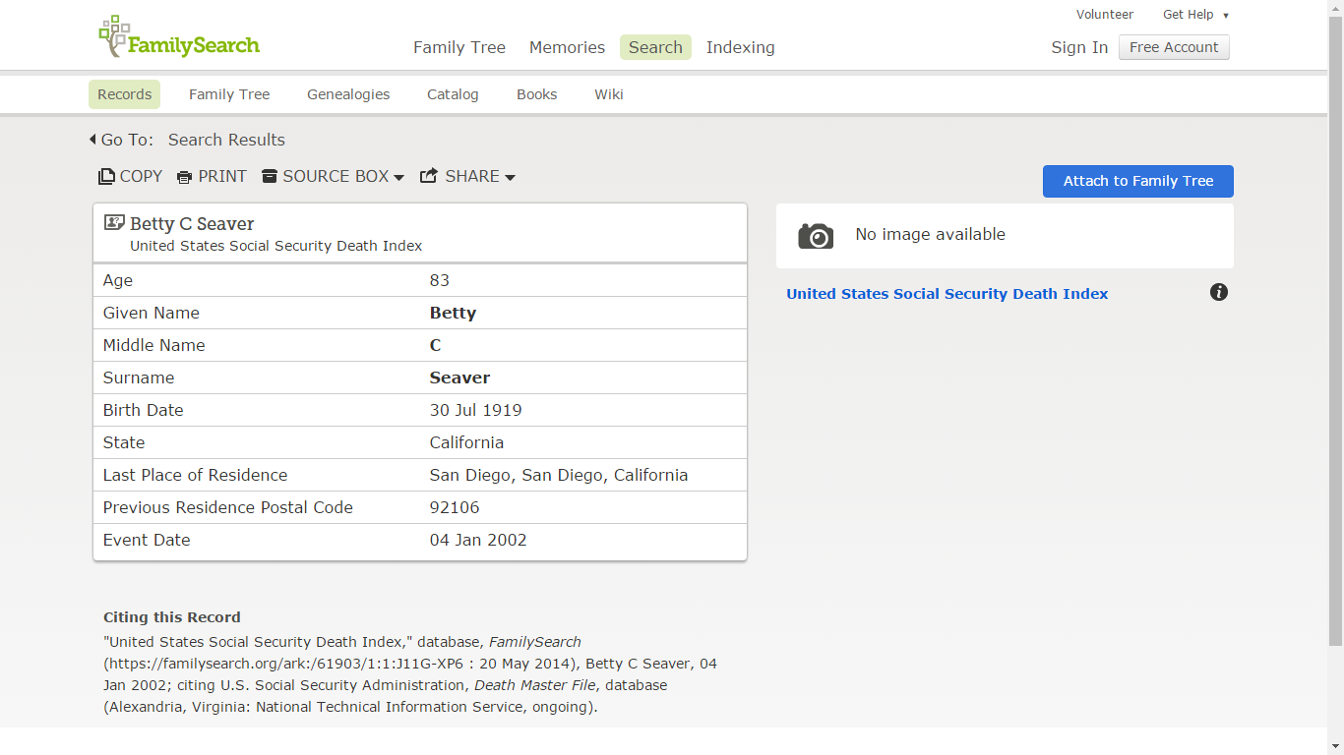Click the Source Box filing icon
The width and height of the screenshot is (1344, 755).
click(270, 176)
